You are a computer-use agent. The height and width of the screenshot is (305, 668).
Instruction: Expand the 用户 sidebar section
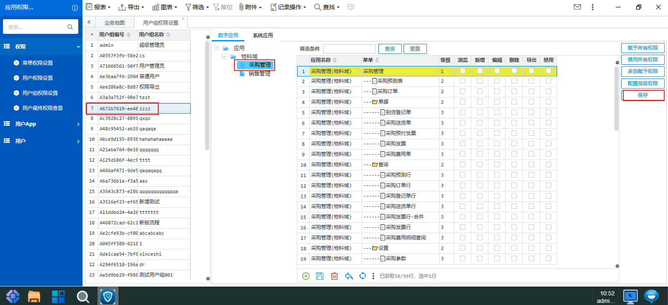(x=78, y=141)
